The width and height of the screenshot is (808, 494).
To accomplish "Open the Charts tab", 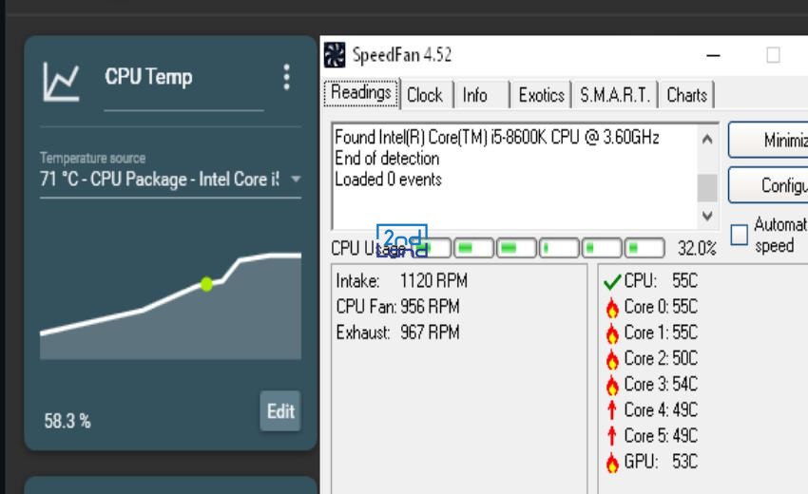I will tap(686, 95).
